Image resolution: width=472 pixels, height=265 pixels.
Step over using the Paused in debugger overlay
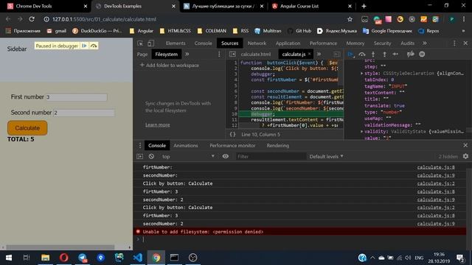click(94, 46)
